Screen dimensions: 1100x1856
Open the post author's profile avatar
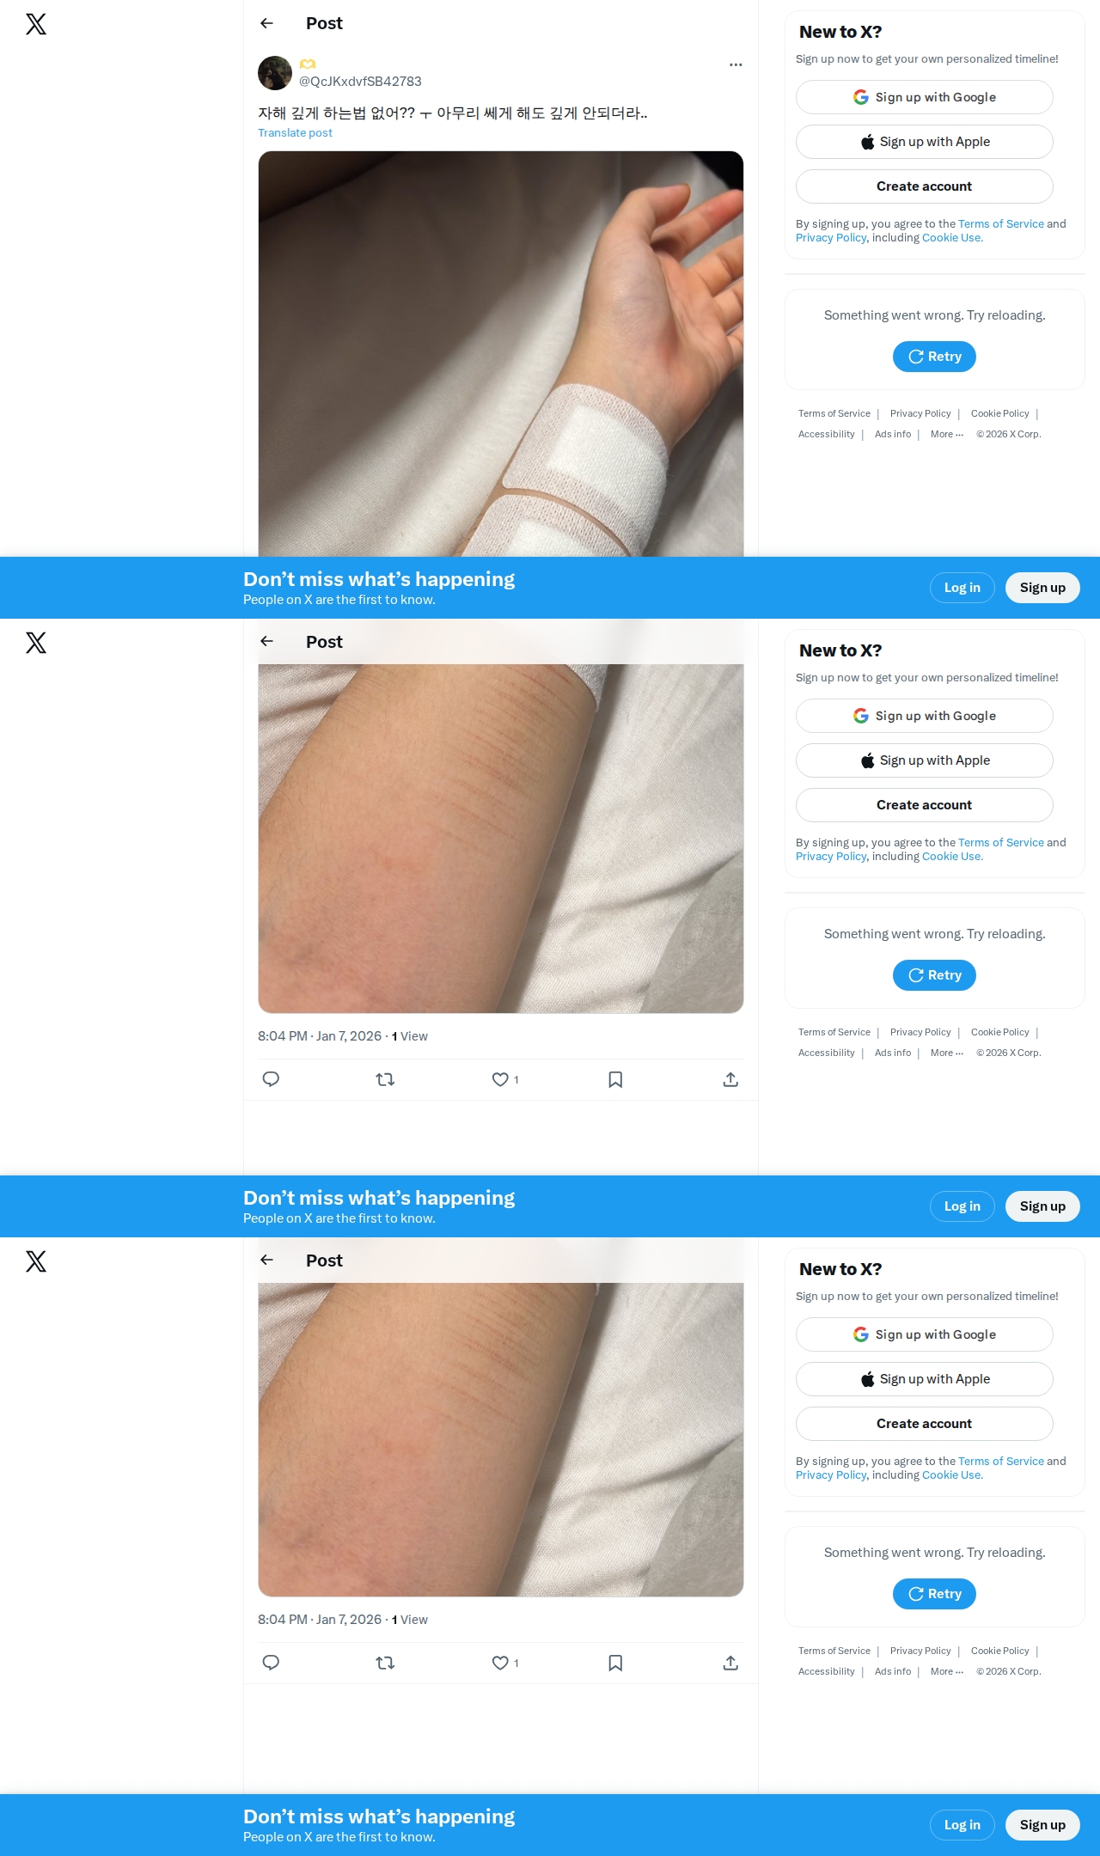pos(275,73)
